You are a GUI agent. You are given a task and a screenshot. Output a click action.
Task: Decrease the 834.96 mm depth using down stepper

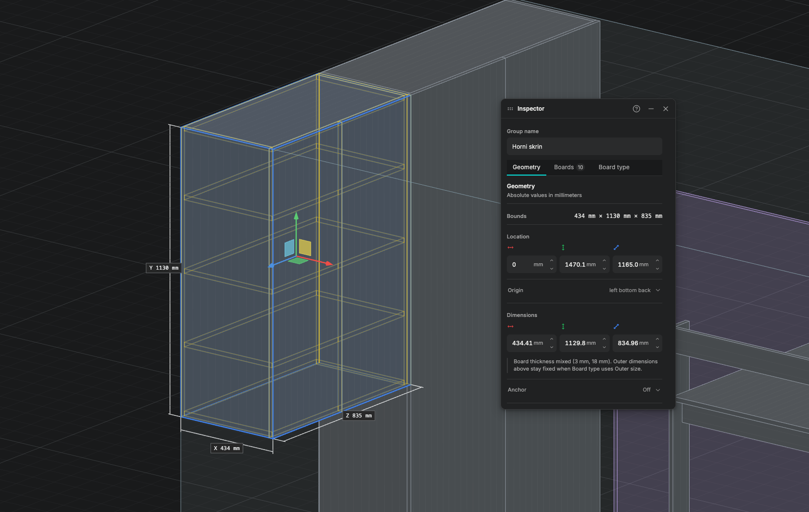pyautogui.click(x=657, y=347)
